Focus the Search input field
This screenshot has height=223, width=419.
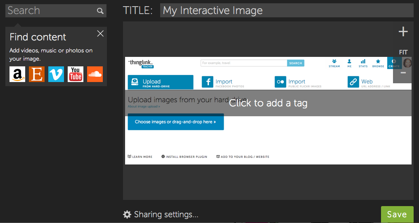pyautogui.click(x=56, y=11)
